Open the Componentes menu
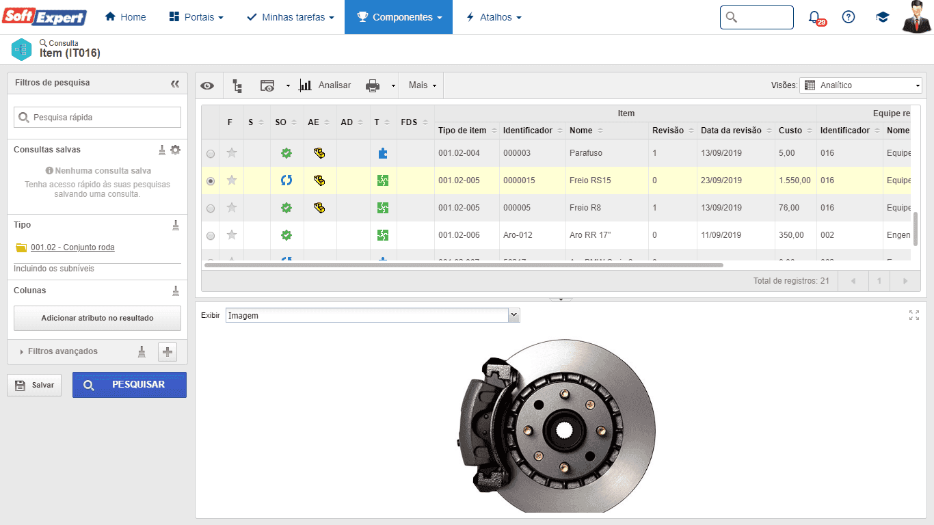This screenshot has height=525, width=934. 399,17
